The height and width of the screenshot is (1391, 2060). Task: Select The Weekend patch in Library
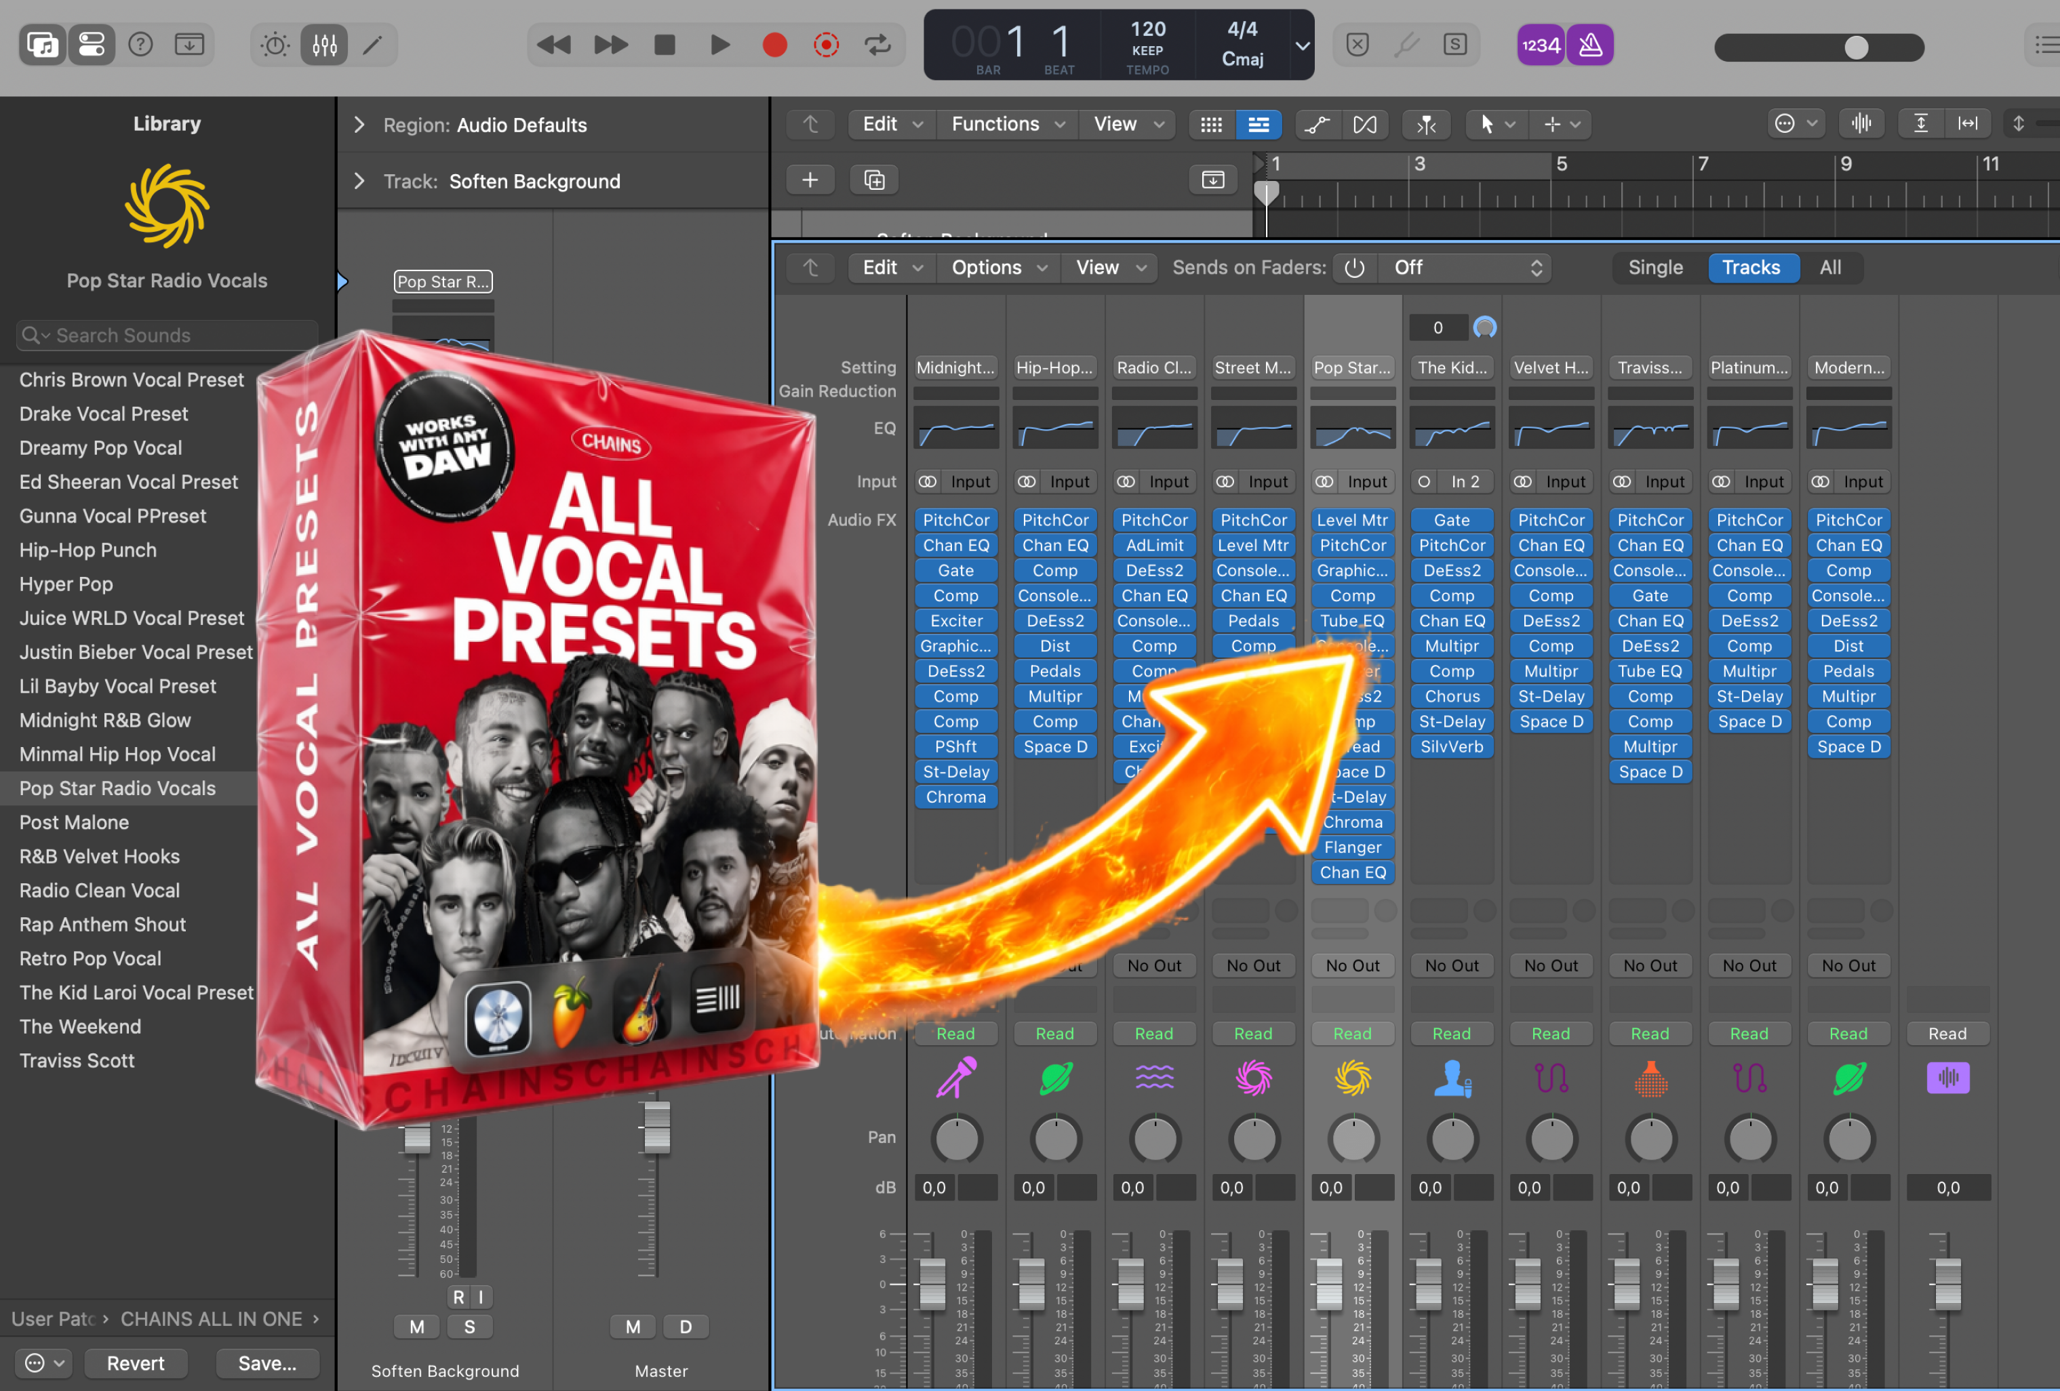(x=81, y=1026)
